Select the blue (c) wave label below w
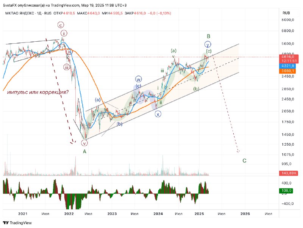 coord(138,86)
